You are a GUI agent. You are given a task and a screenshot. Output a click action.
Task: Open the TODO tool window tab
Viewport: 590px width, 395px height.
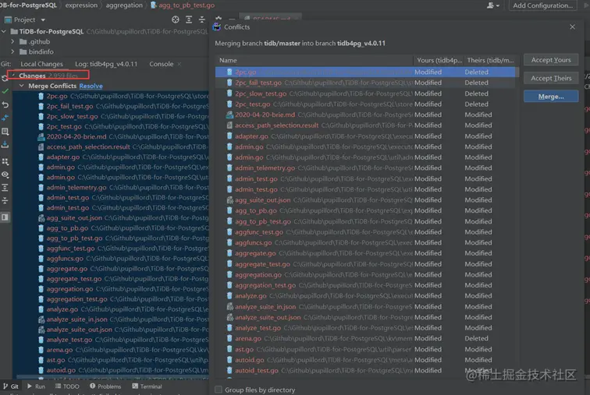67,386
